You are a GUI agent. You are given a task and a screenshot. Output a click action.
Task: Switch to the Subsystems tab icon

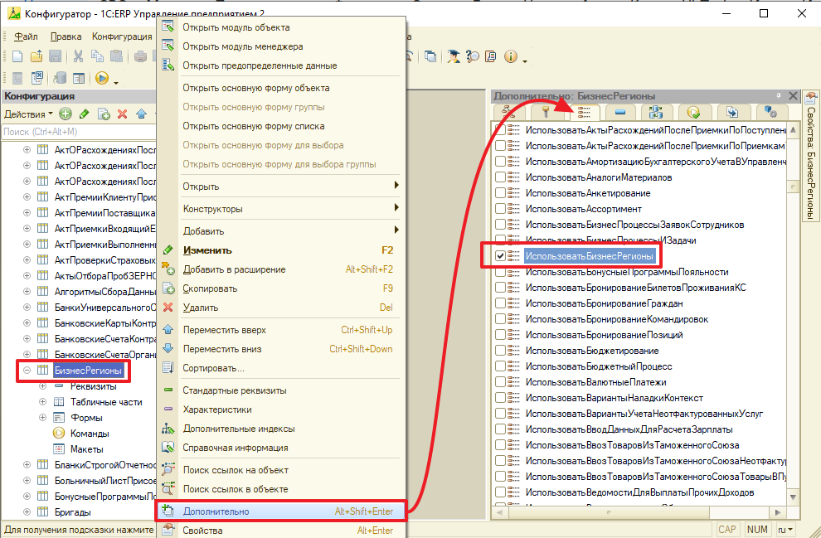508,111
